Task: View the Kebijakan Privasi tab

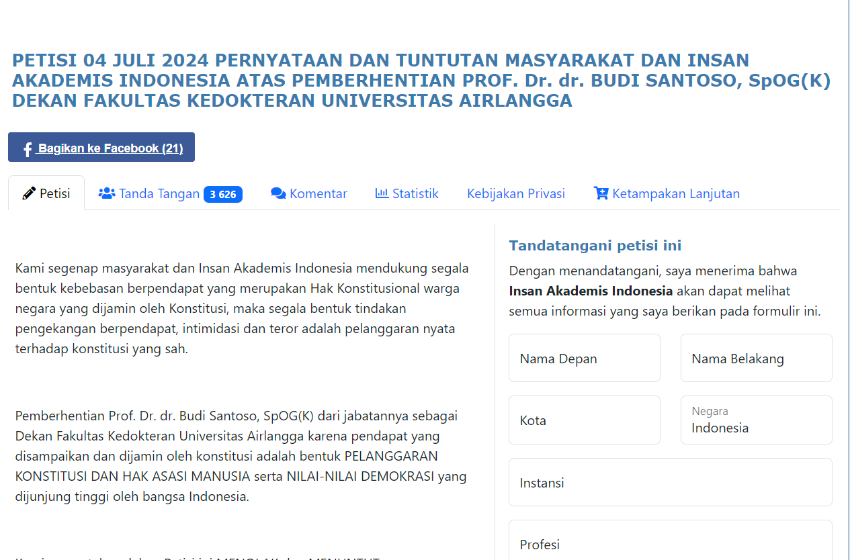Action: coord(515,193)
